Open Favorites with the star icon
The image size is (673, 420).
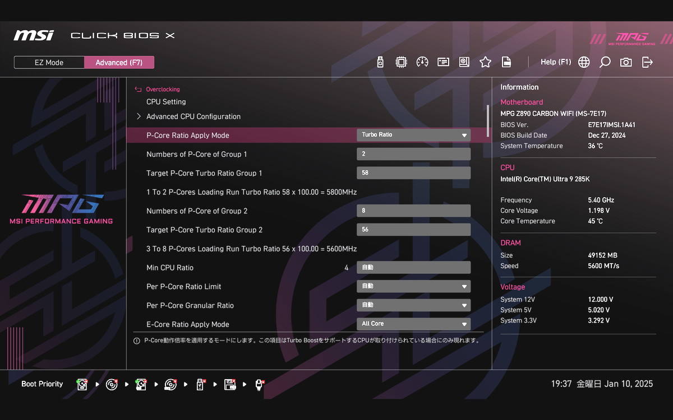pyautogui.click(x=485, y=62)
